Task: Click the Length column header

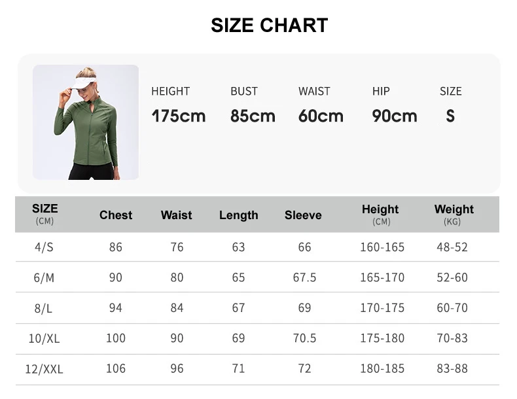Action: (238, 215)
